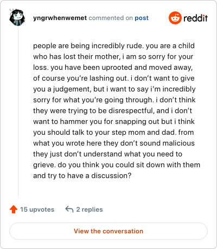217x249 pixels.
Task: Click the word "malicious" in the comment
Action: 178,143
